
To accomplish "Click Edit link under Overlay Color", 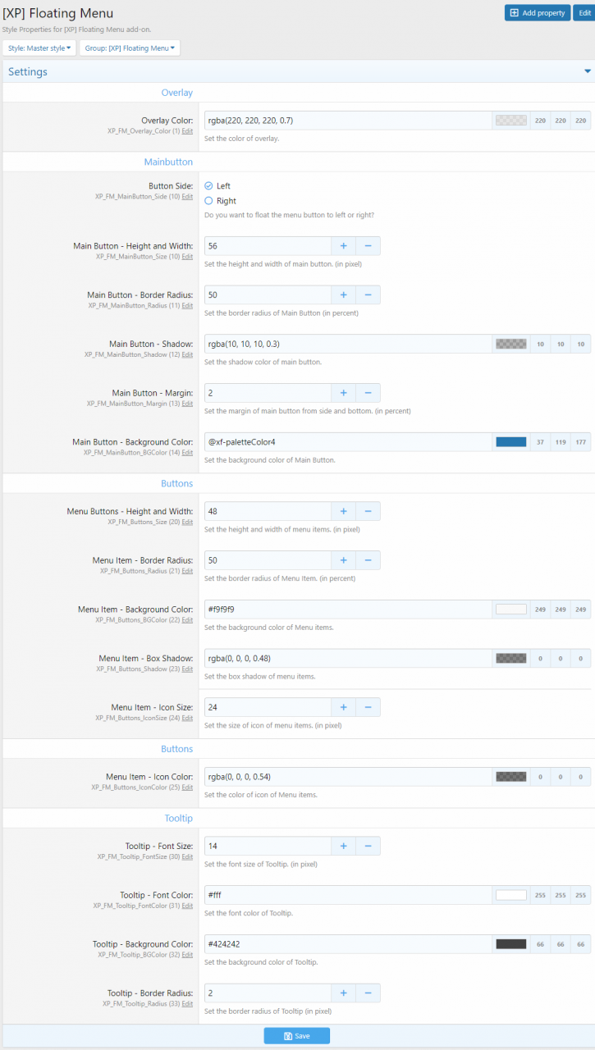I will (187, 131).
